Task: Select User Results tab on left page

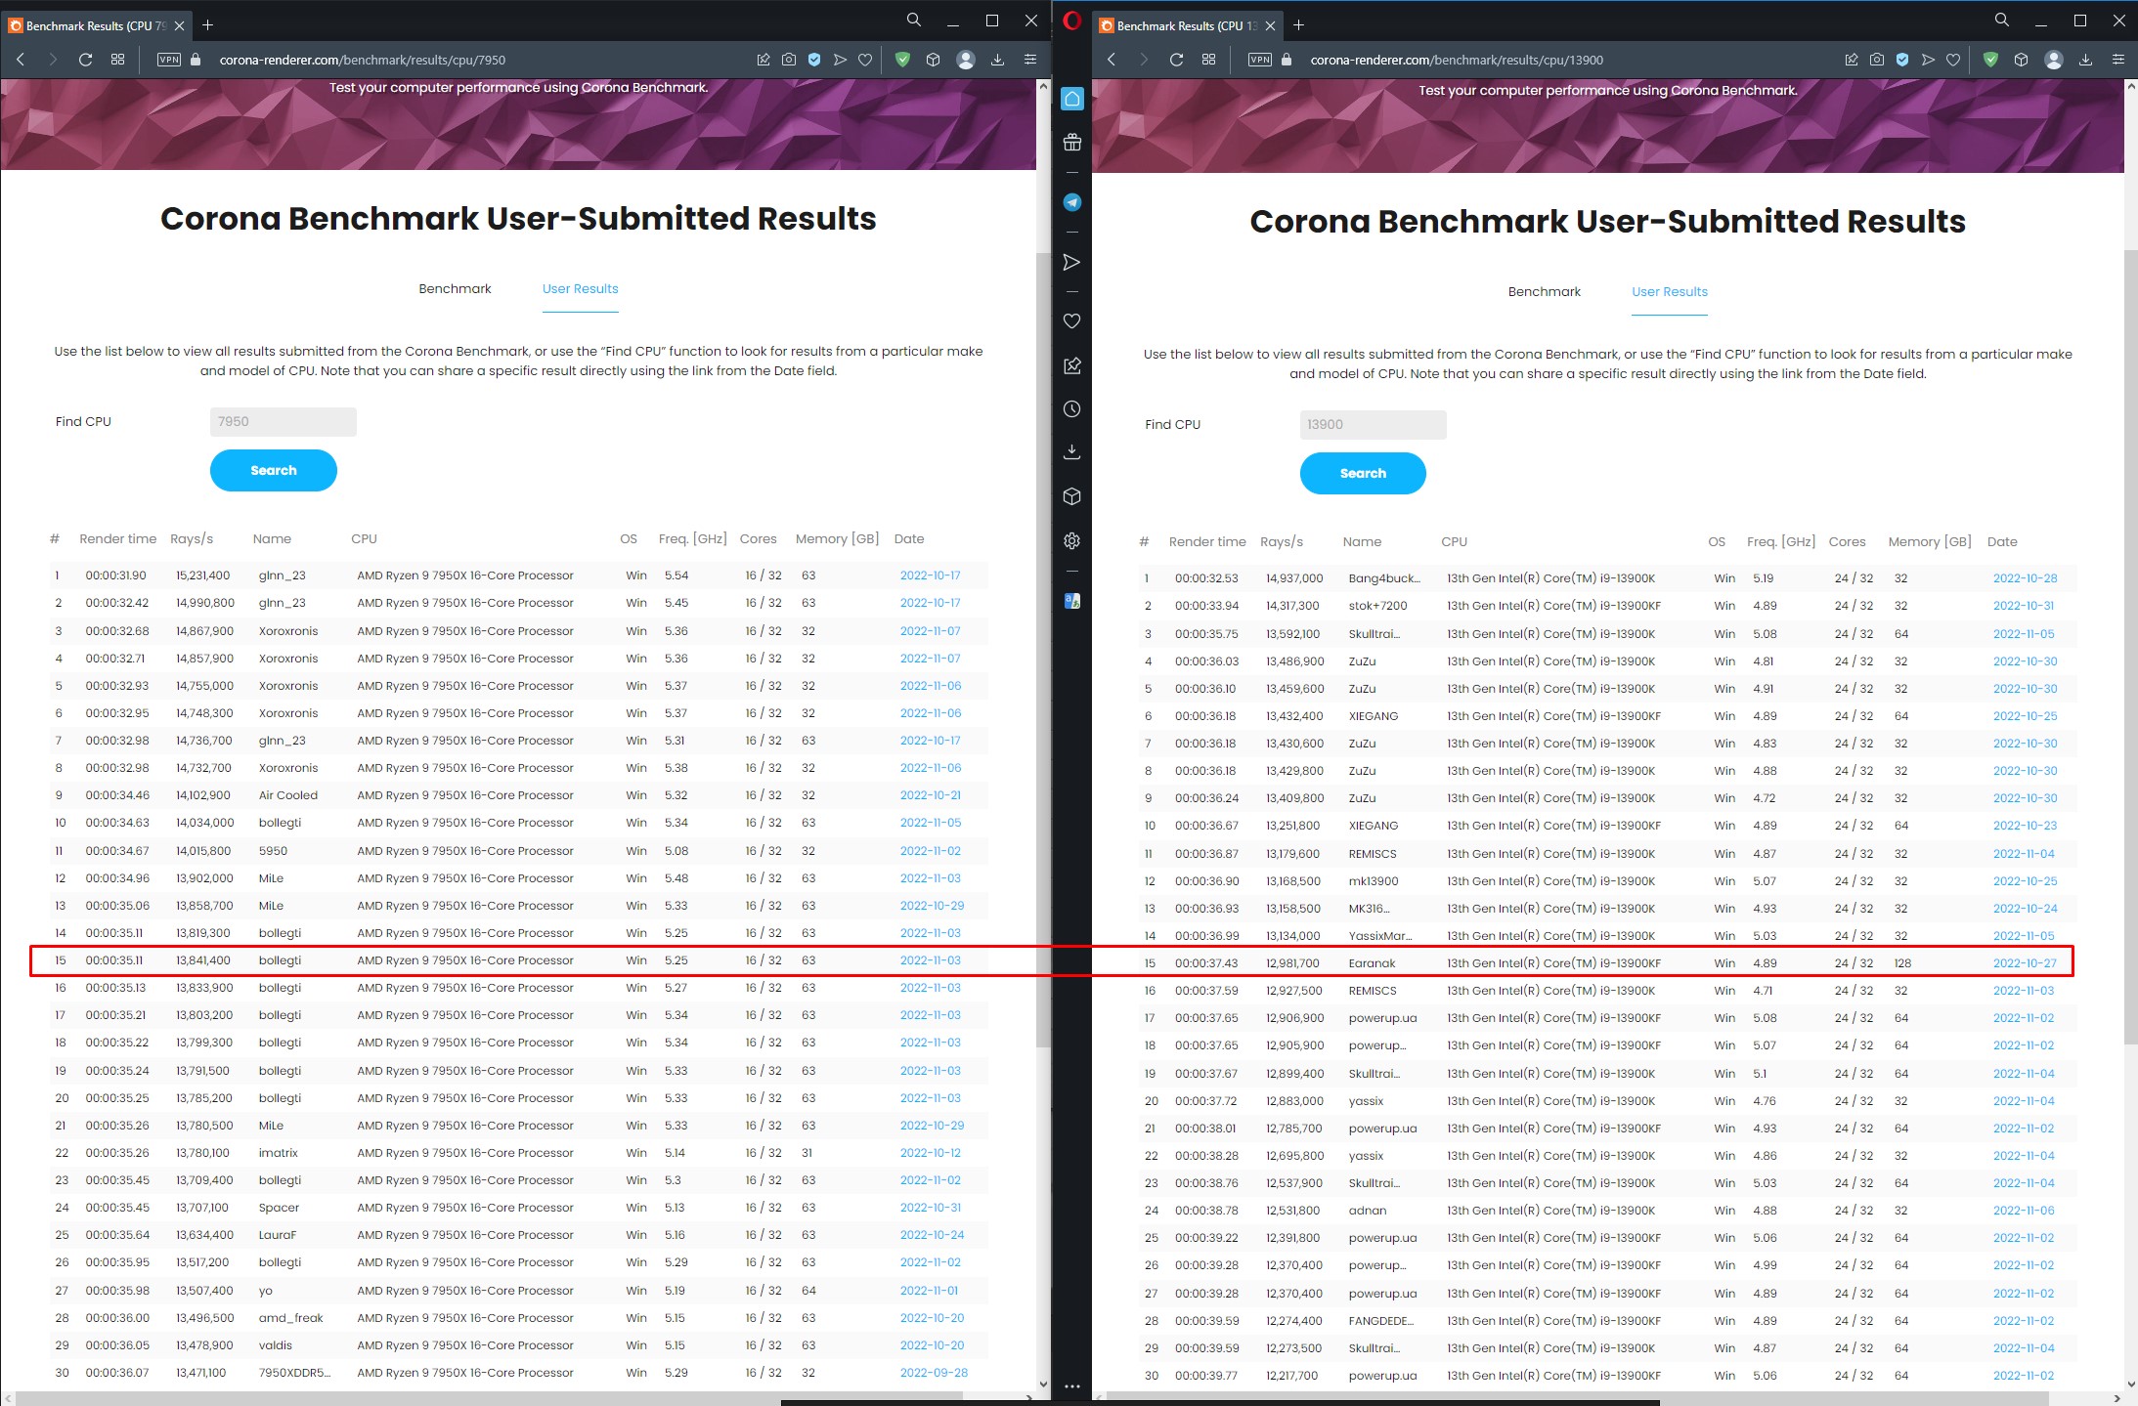Action: click(x=581, y=289)
